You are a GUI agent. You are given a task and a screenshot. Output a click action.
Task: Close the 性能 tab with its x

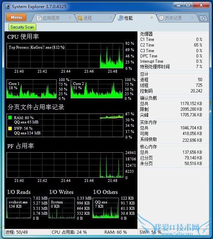coord(151,18)
